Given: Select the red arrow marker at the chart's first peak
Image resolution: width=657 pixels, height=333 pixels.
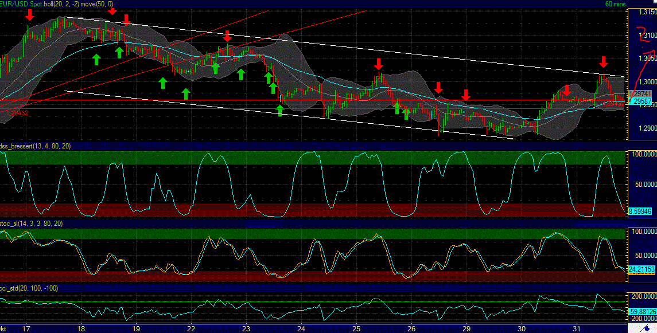Looking at the screenshot, I should [x=29, y=15].
